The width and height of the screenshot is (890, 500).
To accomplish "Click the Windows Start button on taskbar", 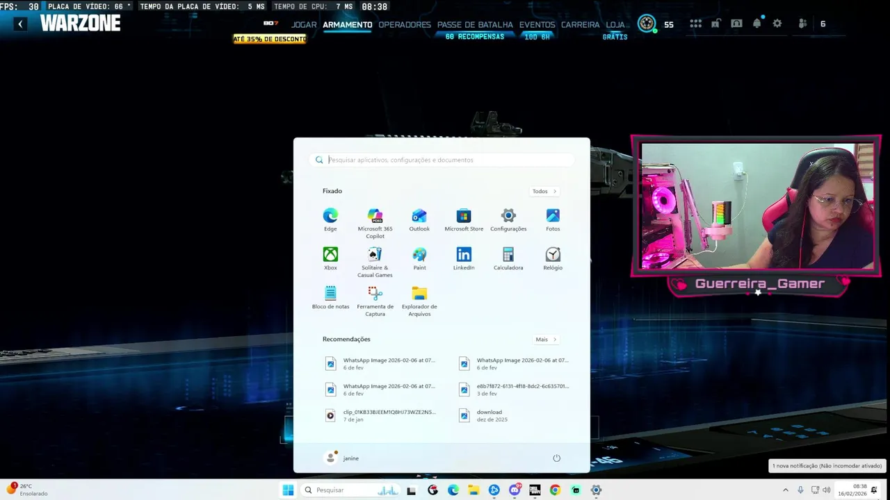I will tap(288, 490).
